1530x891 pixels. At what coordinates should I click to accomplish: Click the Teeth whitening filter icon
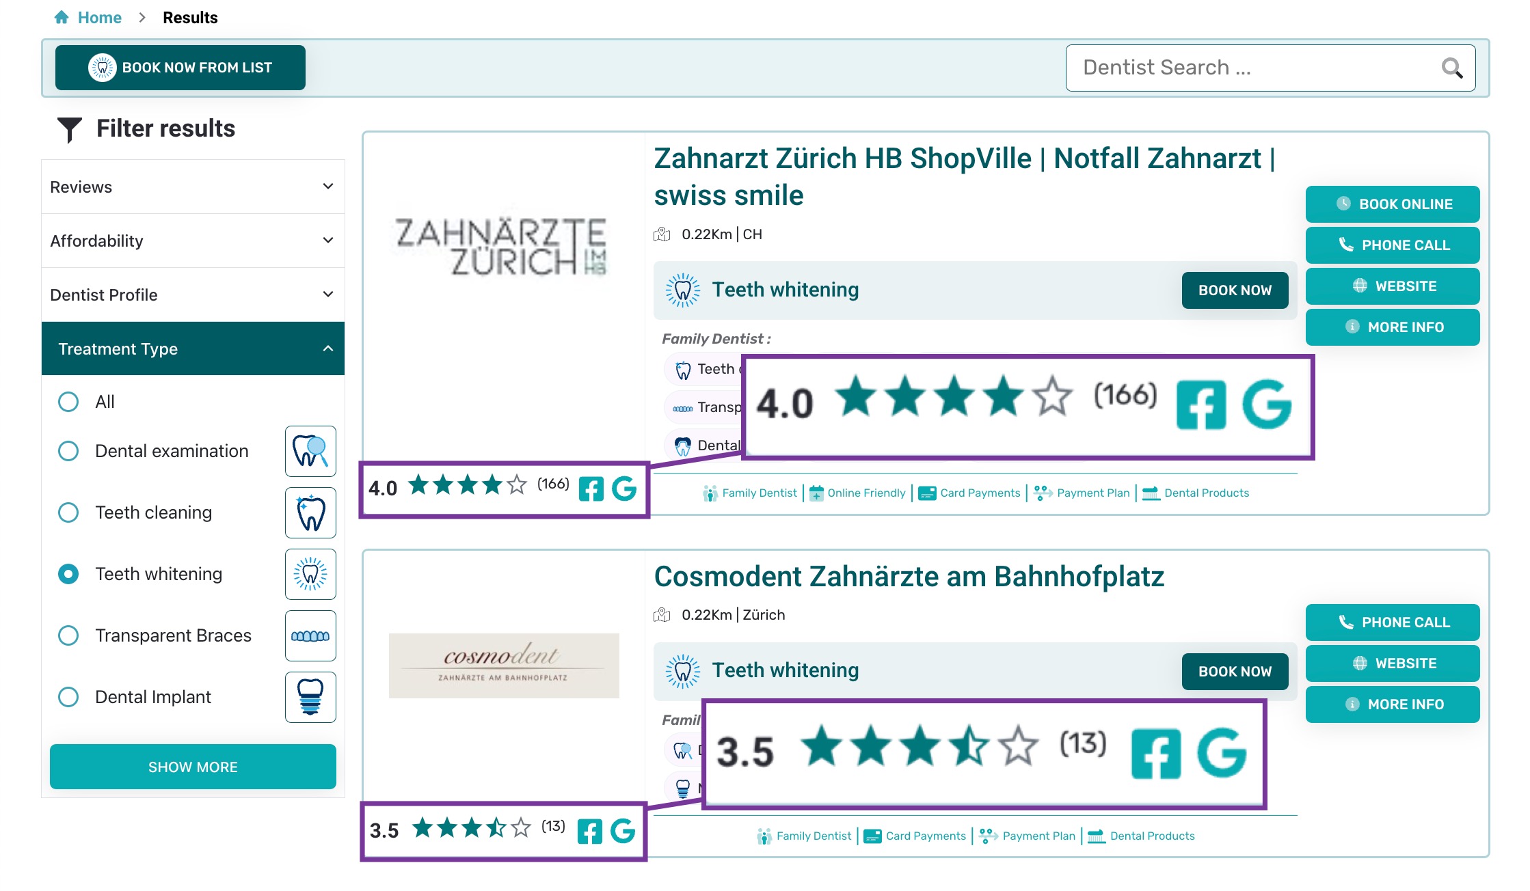tap(310, 574)
